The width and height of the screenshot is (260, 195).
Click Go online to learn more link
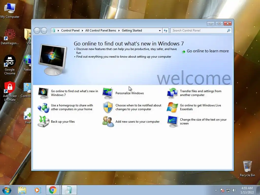[x=208, y=51]
